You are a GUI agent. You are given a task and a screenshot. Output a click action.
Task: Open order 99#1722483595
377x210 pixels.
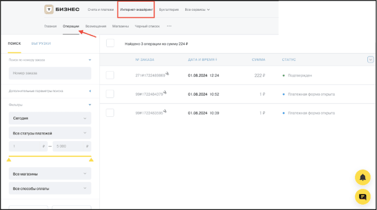[149, 113]
